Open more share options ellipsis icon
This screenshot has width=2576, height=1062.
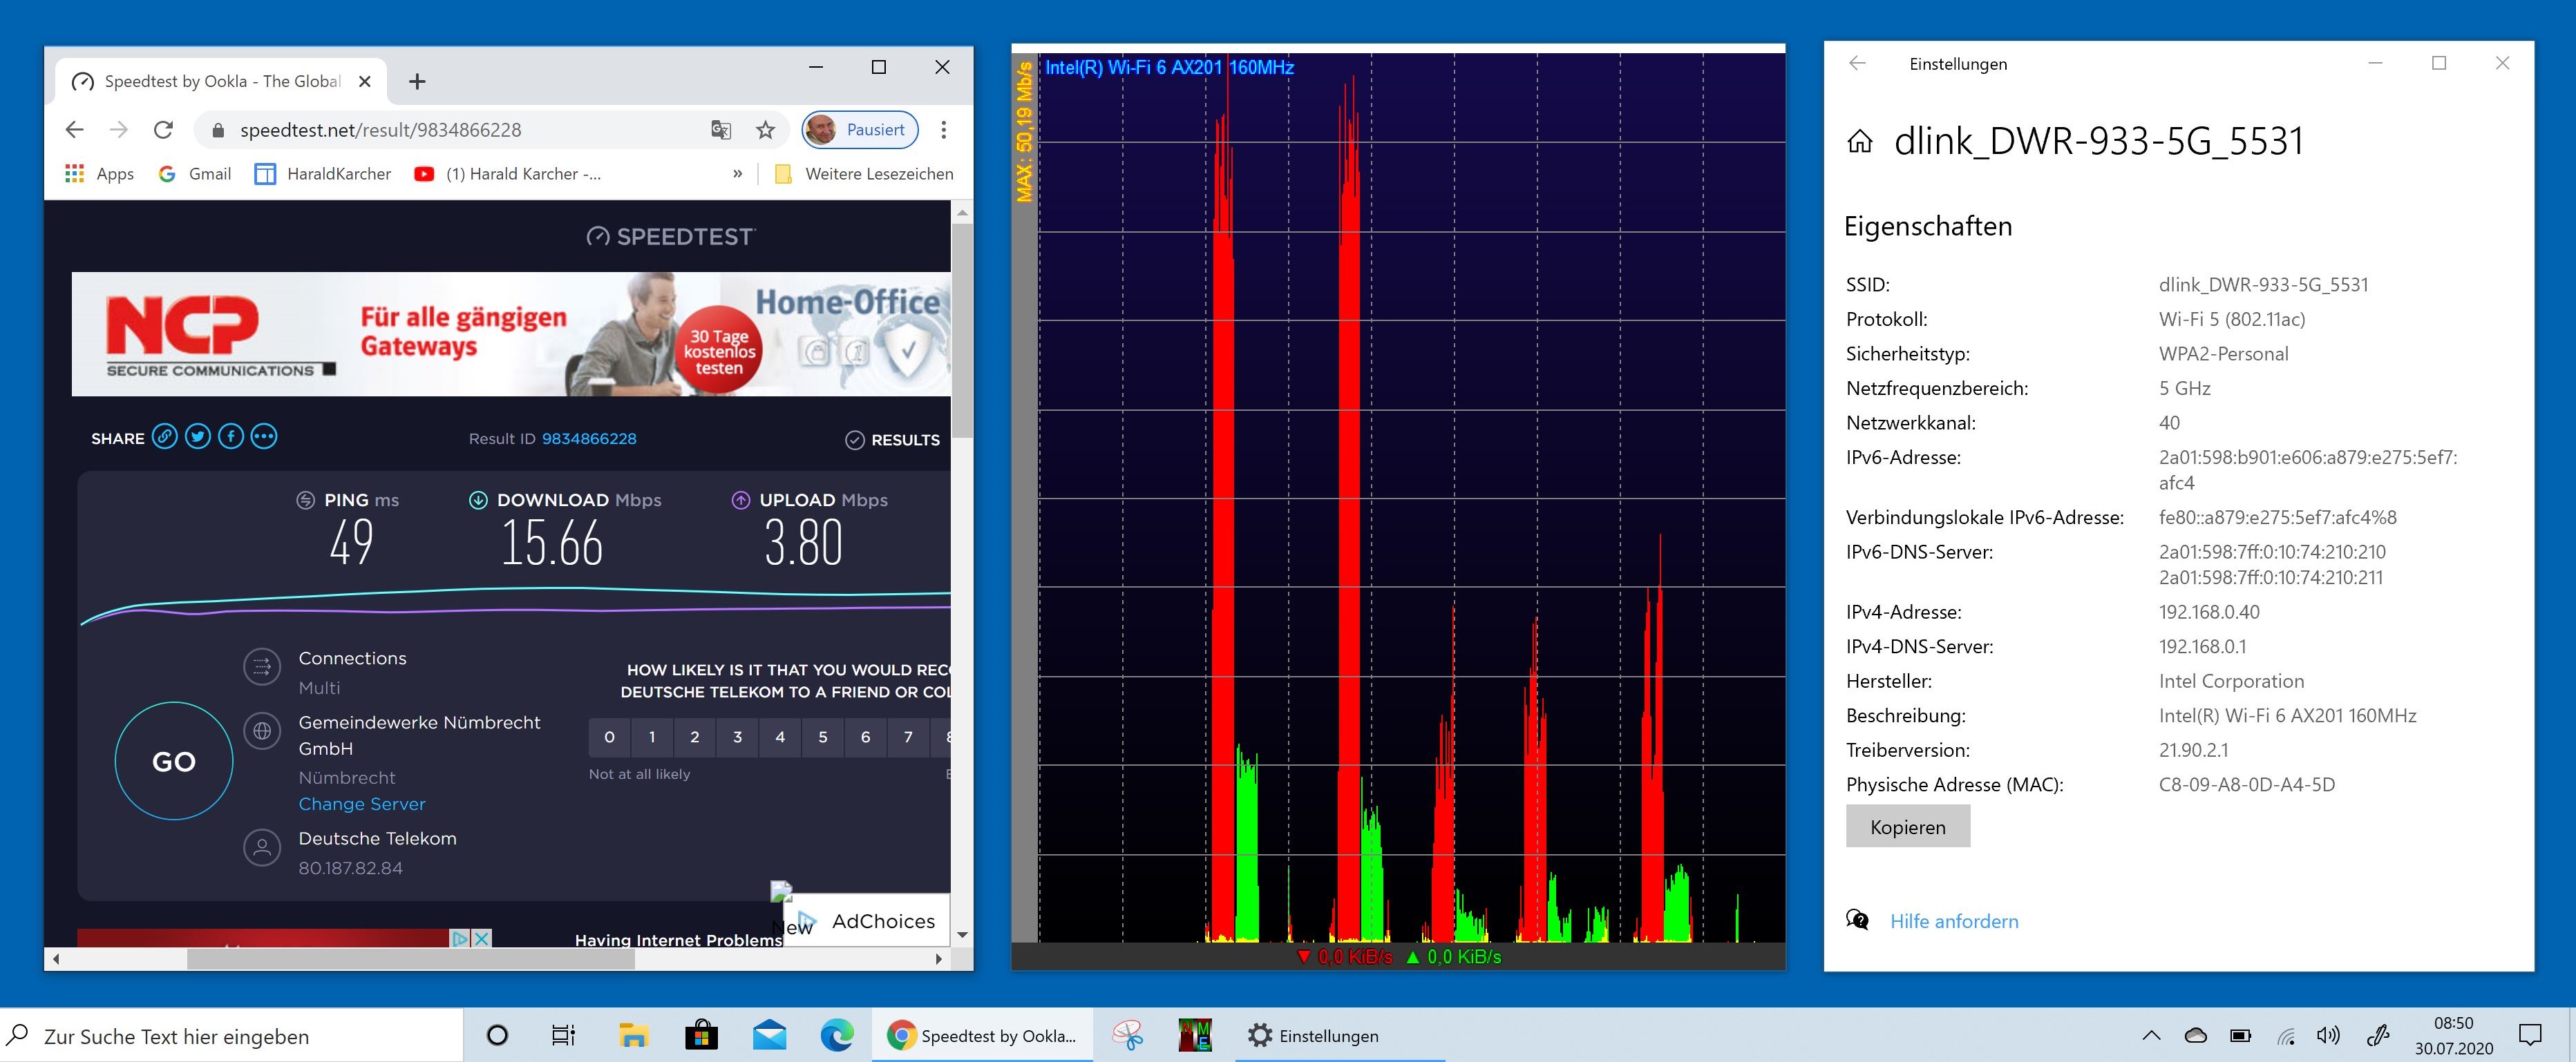(x=264, y=438)
